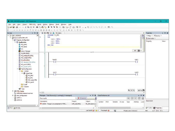Select Trace in the device tree
The height and width of the screenshot is (131, 175).
click(x=23, y=89)
